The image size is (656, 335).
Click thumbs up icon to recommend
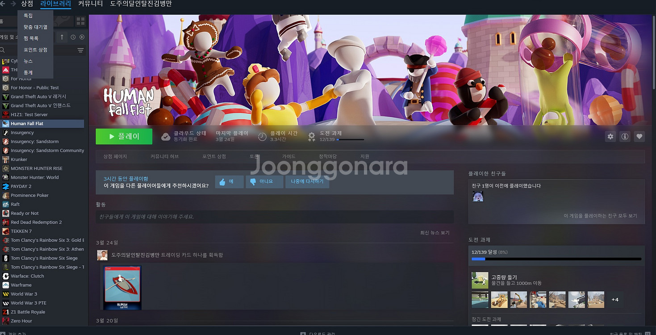[222, 182]
